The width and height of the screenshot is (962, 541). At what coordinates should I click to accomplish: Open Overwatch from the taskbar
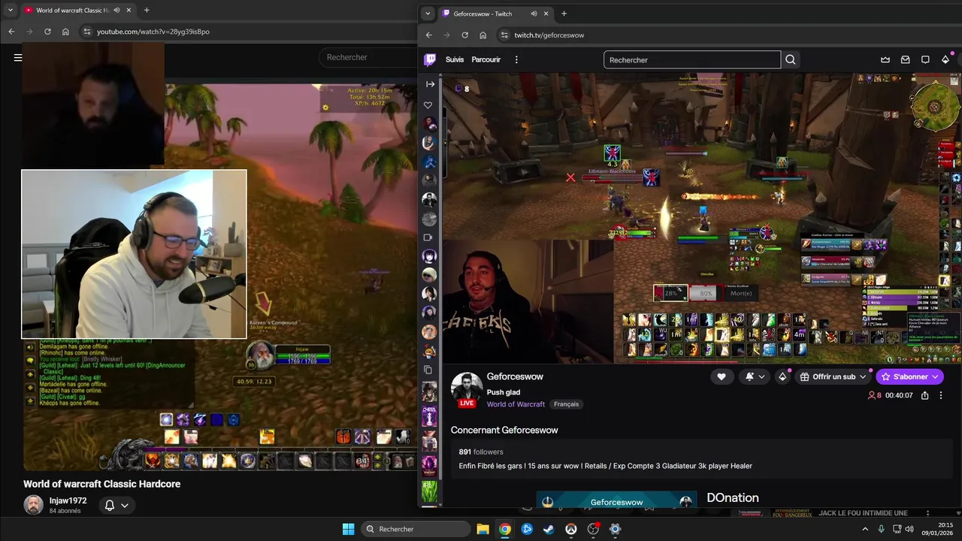pyautogui.click(x=570, y=529)
